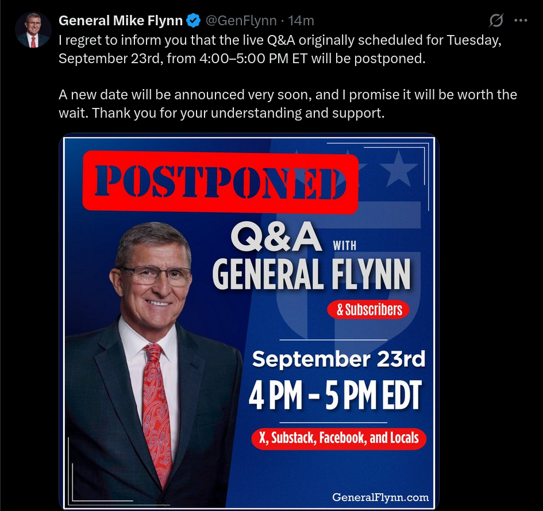
Task: Click the red "& Subscribers" pill label
Action: point(369,310)
